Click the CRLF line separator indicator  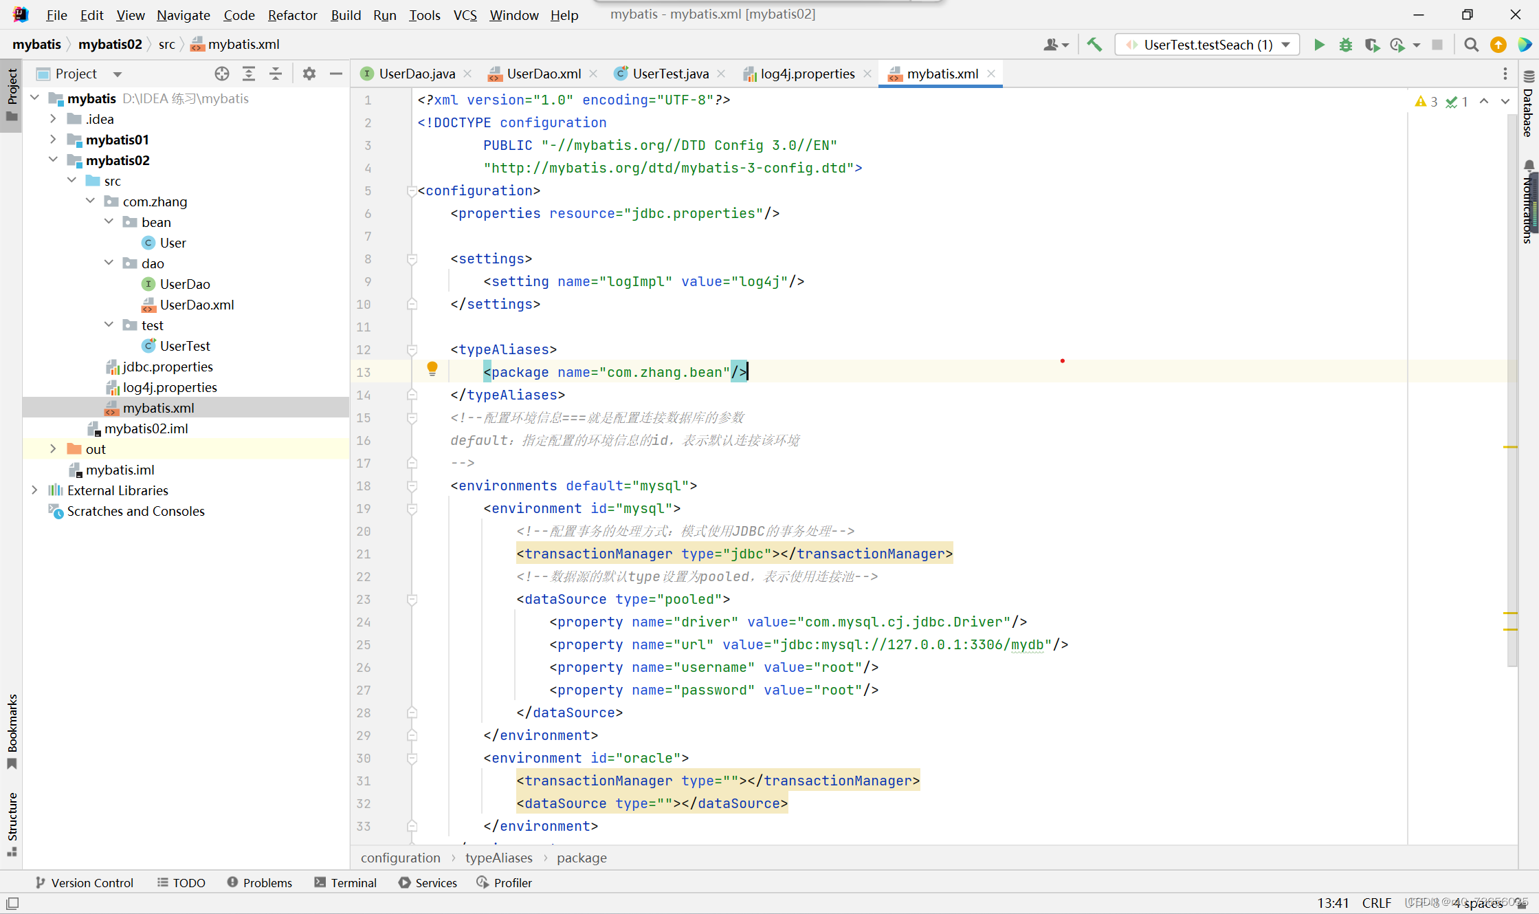pyautogui.click(x=1376, y=903)
